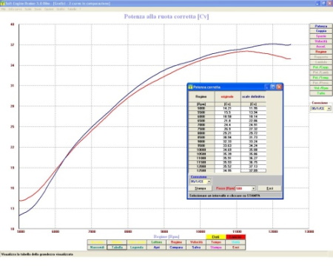Select originale cell 24.4 in 7000 row

(x=227, y=125)
